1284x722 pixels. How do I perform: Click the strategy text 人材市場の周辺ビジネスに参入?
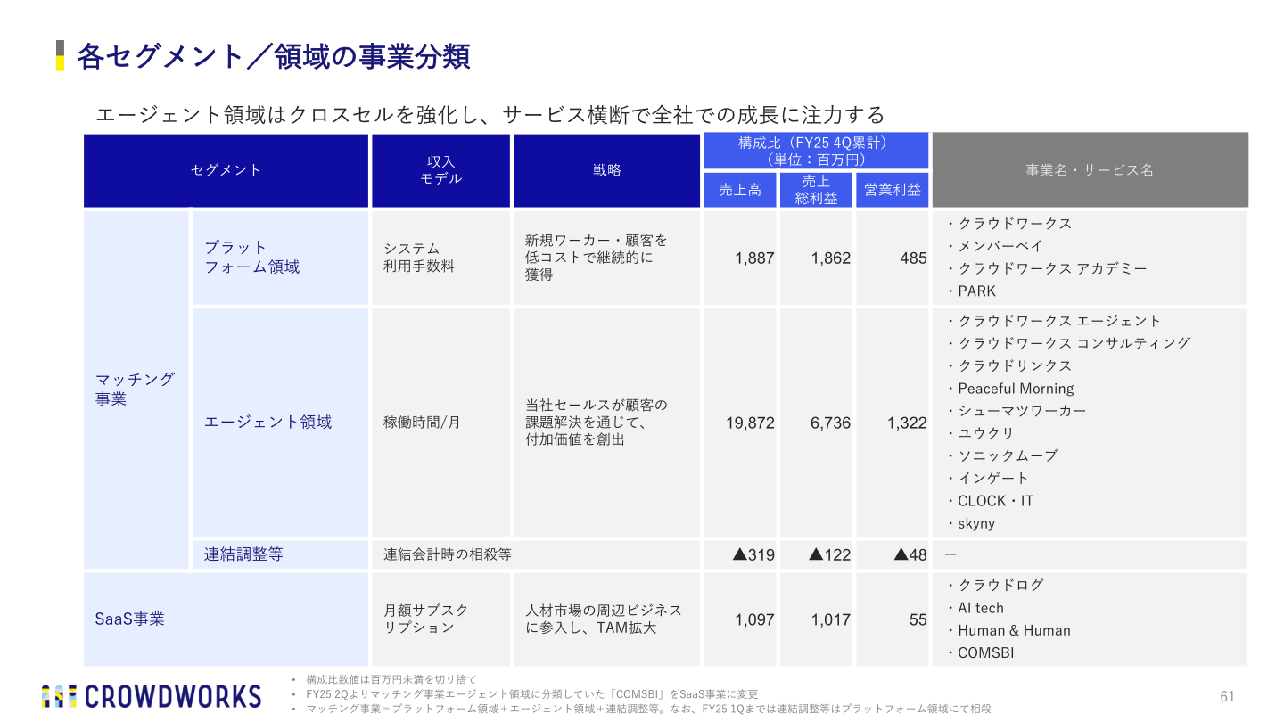click(x=603, y=619)
